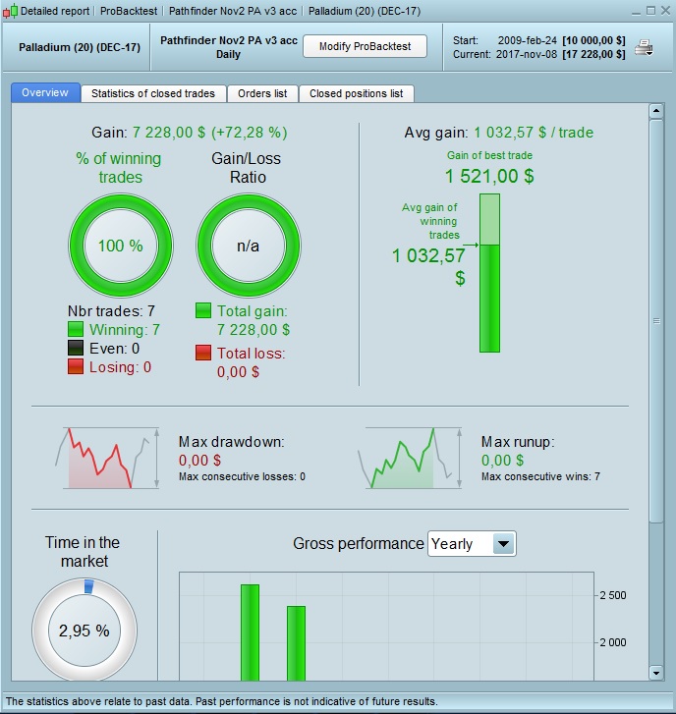Image resolution: width=676 pixels, height=714 pixels.
Task: Click Nbr trades: 7 text
Action: click(x=112, y=311)
